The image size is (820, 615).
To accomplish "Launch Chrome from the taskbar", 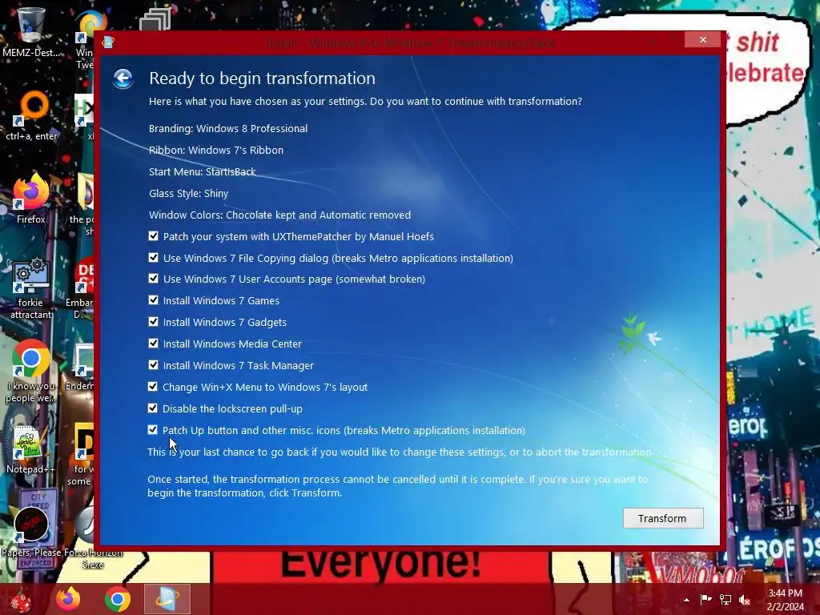I will pyautogui.click(x=118, y=599).
